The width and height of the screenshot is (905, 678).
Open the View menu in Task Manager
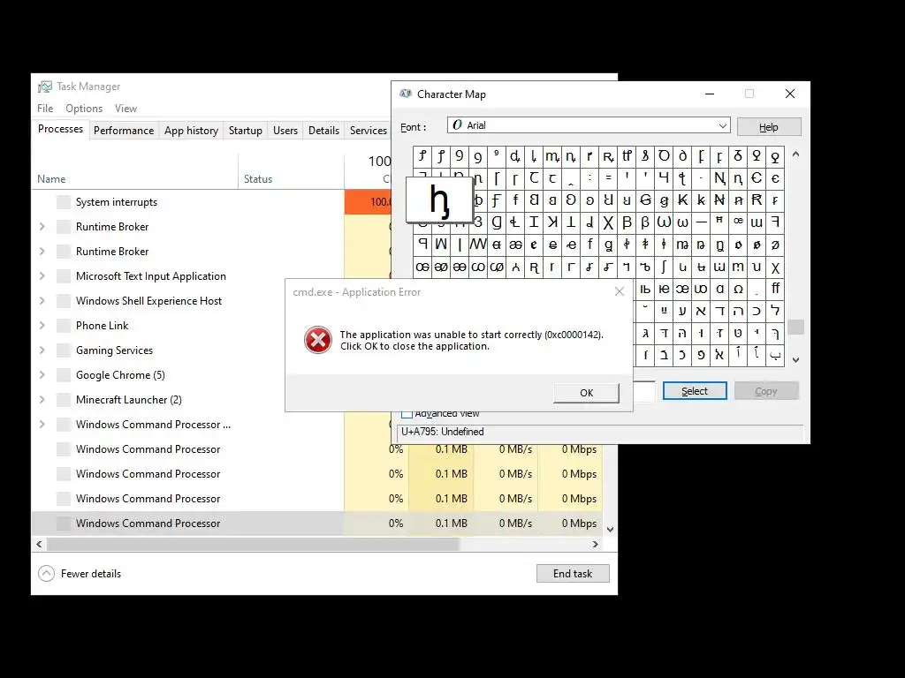[x=125, y=109]
